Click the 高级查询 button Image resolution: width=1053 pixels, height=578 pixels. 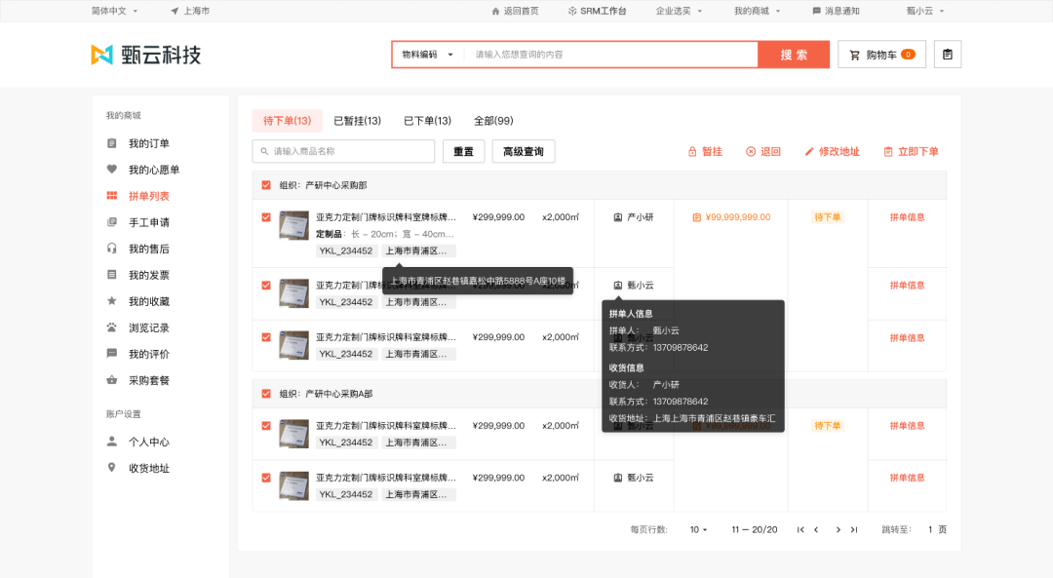click(524, 152)
